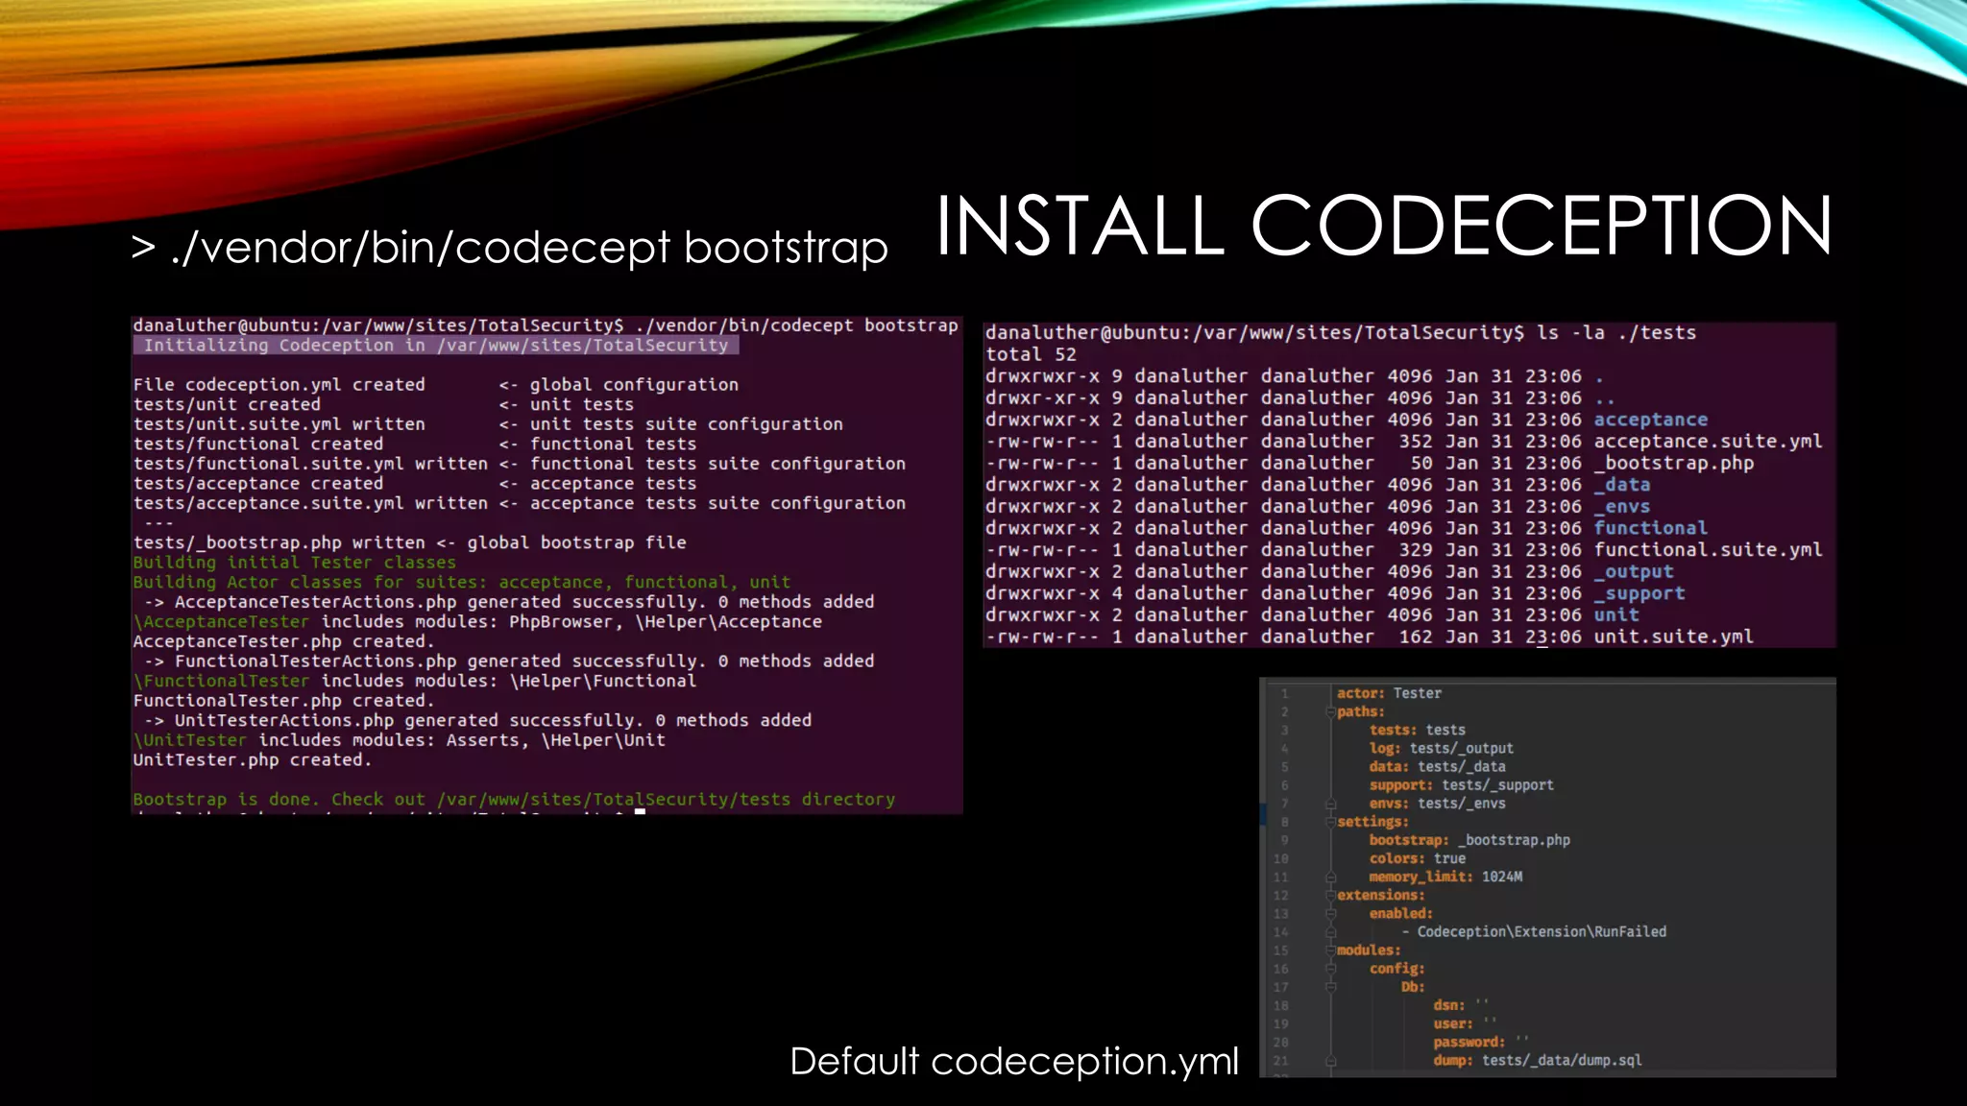Viewport: 1967px width, 1106px height.
Task: Click 'password:' line in YAML editor
Action: click(x=1481, y=1043)
